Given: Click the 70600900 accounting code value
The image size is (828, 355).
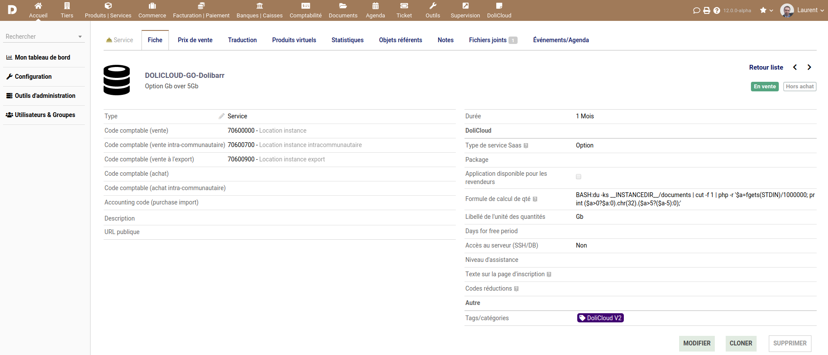Looking at the screenshot, I should point(241,159).
